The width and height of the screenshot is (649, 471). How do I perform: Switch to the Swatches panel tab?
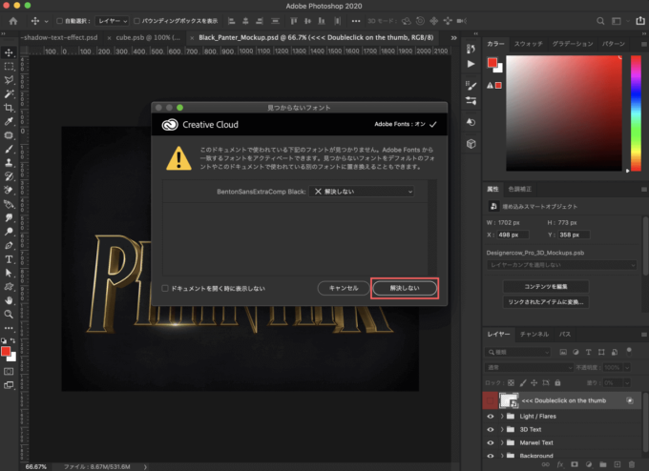[x=528, y=44]
